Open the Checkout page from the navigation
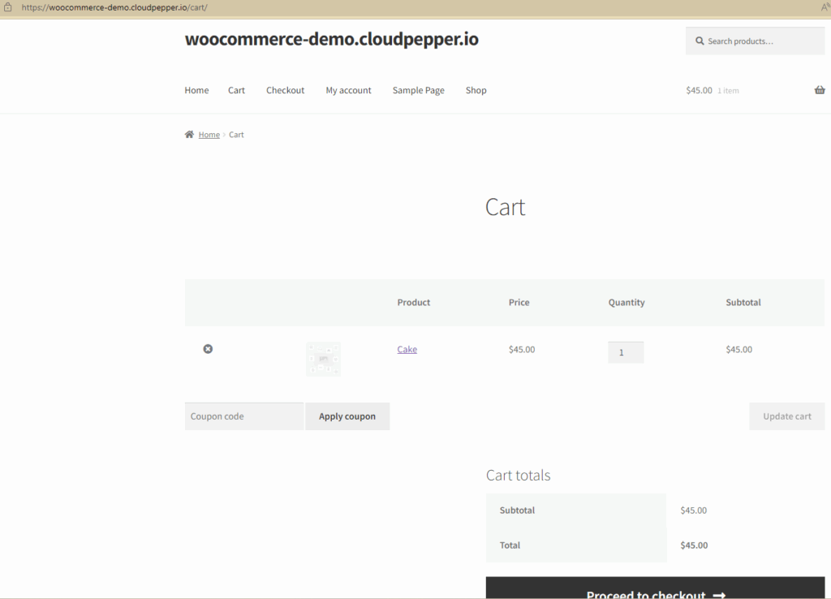 [x=285, y=90]
